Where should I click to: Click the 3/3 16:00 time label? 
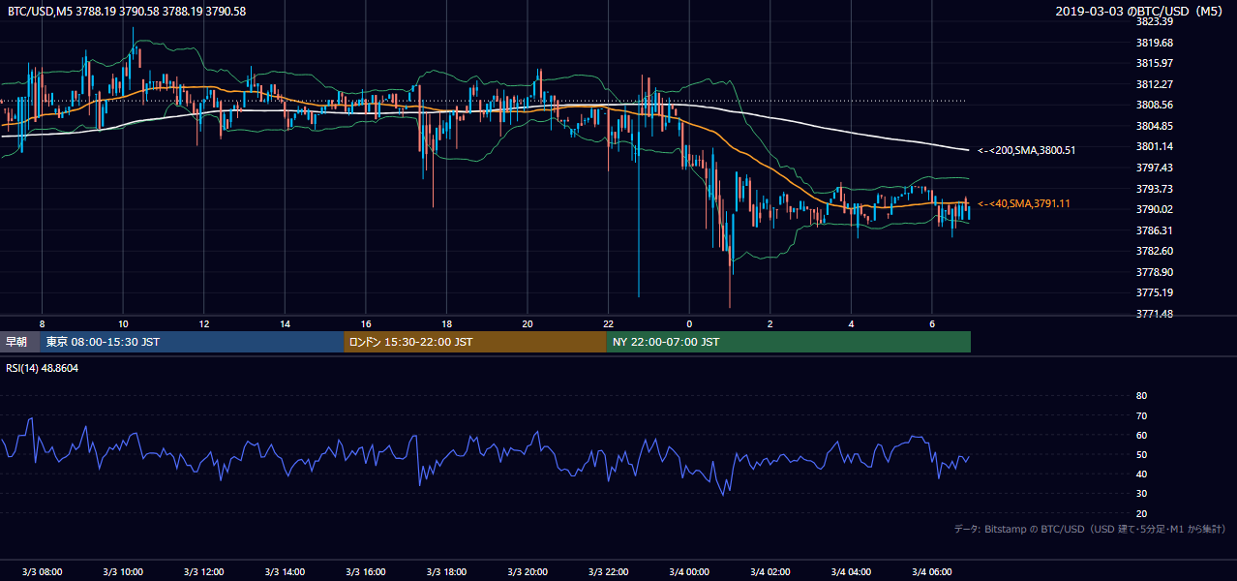click(x=366, y=571)
